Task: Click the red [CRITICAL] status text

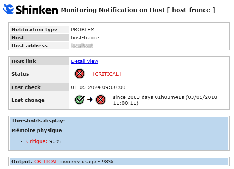Action: 107,74
